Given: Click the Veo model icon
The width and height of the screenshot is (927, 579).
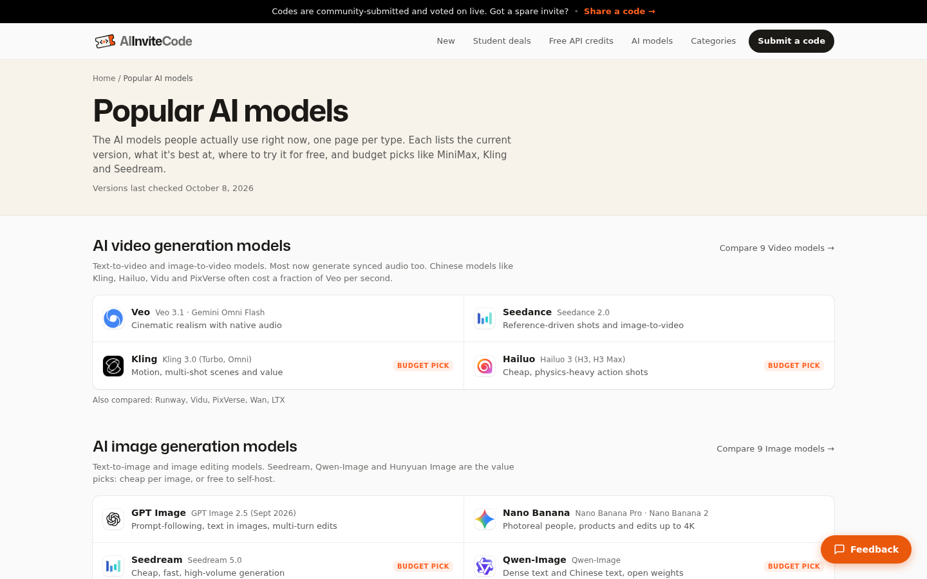Looking at the screenshot, I should click(x=113, y=318).
